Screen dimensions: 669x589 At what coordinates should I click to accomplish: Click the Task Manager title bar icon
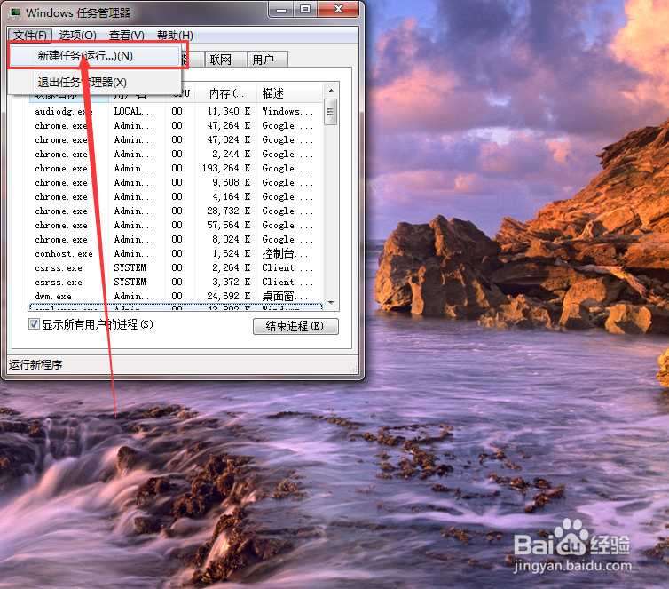click(14, 12)
